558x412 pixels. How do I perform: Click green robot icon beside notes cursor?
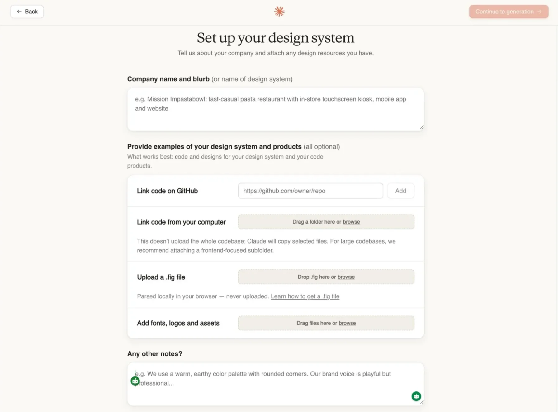tap(135, 381)
